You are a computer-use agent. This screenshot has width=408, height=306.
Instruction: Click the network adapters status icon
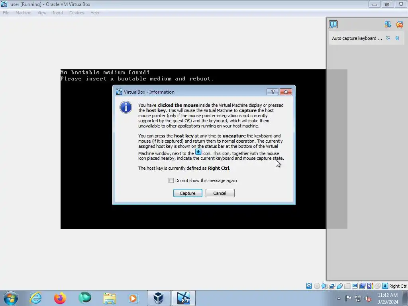coord(332,286)
